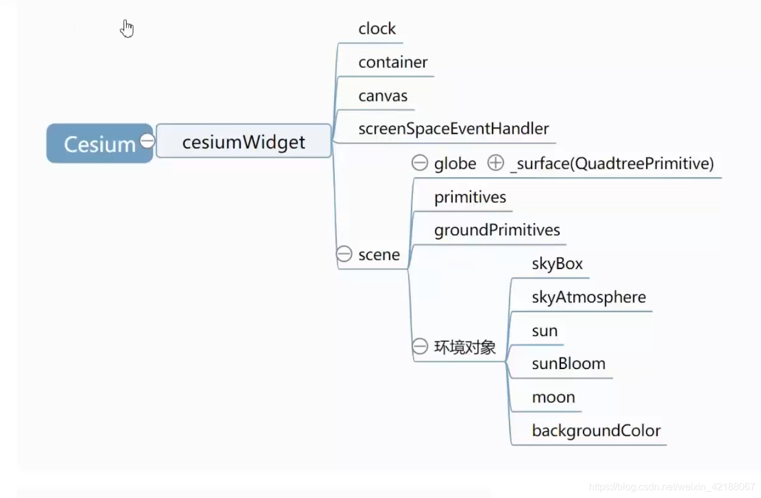Viewport: 761px width, 498px height.
Task: Select _surface(QuadtreePrimitive) label
Action: pos(611,164)
